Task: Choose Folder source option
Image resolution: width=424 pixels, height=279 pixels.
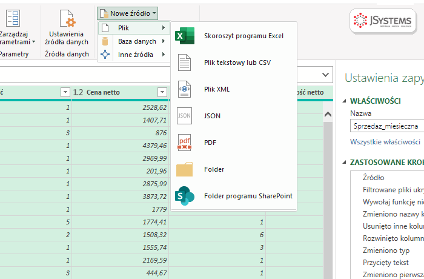Action: (234, 169)
